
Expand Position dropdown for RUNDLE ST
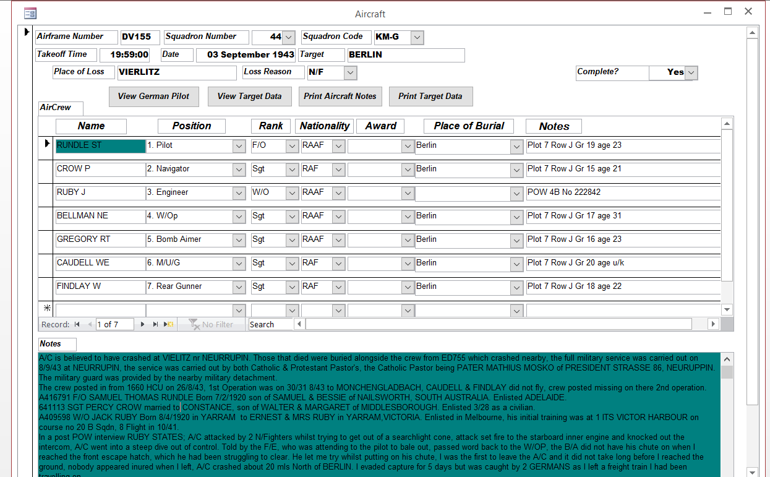(x=239, y=146)
